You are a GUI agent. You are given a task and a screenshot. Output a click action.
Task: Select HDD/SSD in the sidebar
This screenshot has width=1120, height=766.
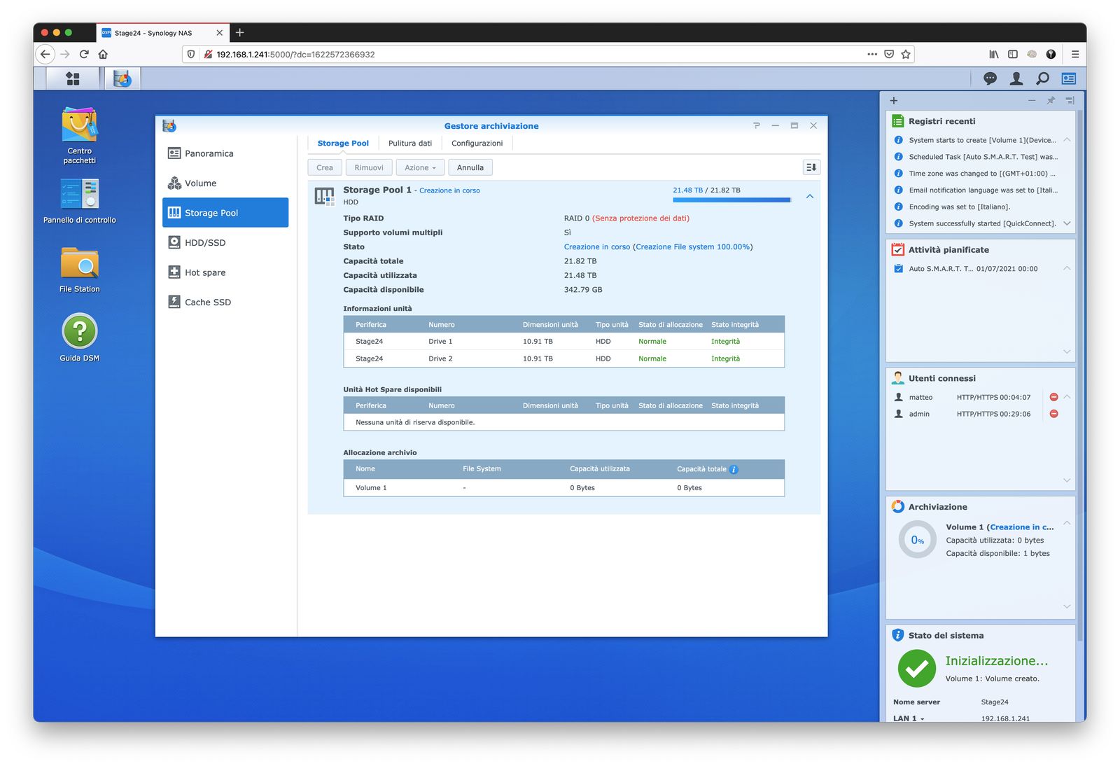(205, 243)
